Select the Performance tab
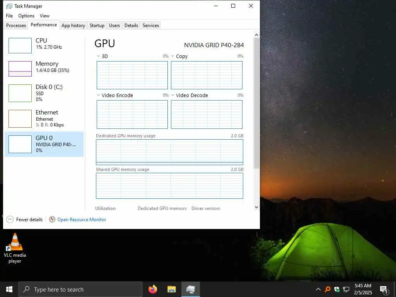 (x=44, y=25)
